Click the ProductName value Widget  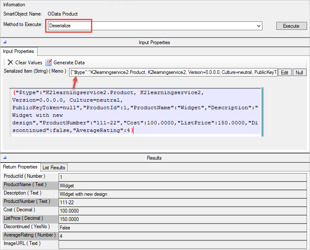click(x=182, y=186)
